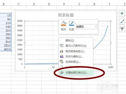Click the cell containing 260
This screenshot has height=94, width=126.
[6, 34]
